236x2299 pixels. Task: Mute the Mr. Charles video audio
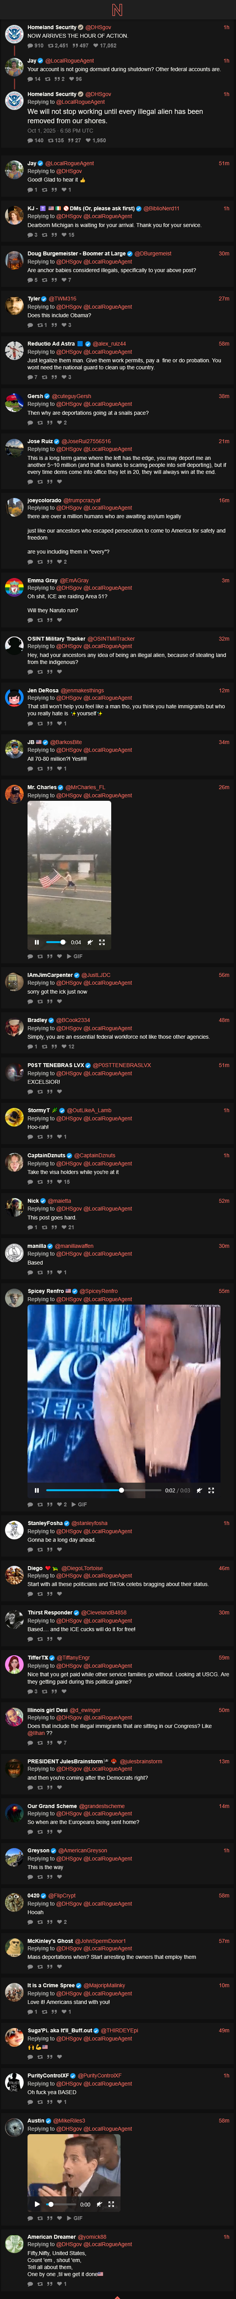tap(90, 942)
